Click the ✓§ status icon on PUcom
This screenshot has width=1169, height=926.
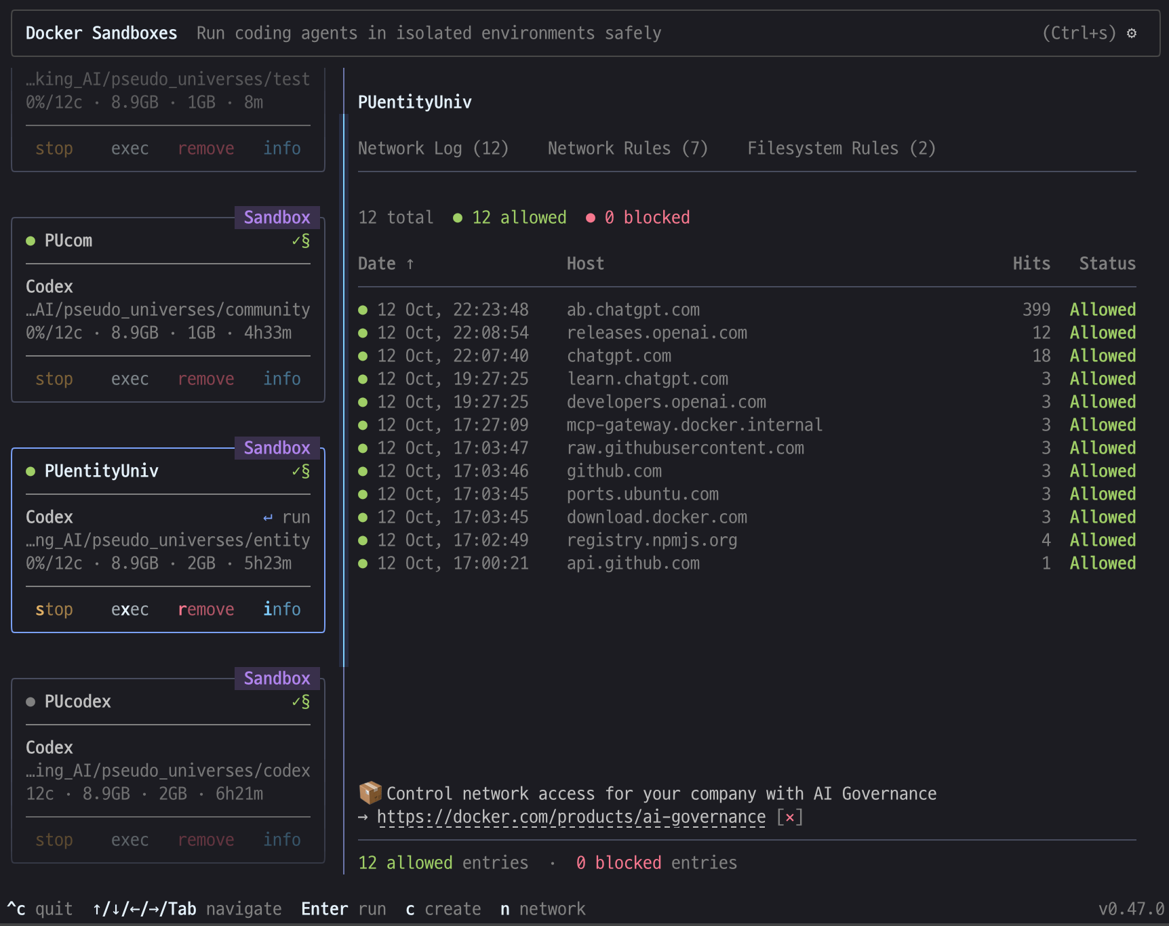point(301,241)
